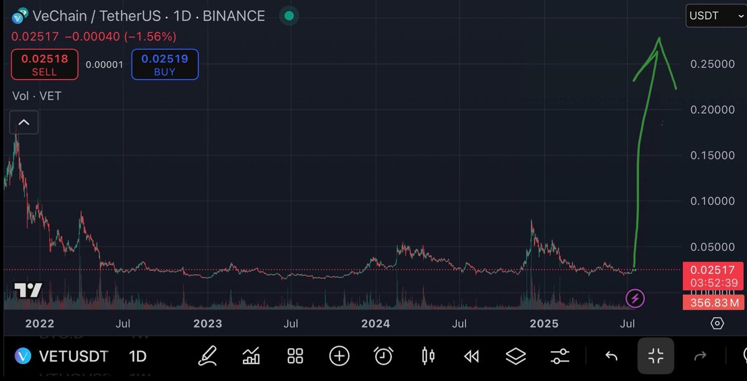Viewport: 747px width, 381px height.
Task: Click the 2022 label on the time axis
Action: click(39, 323)
